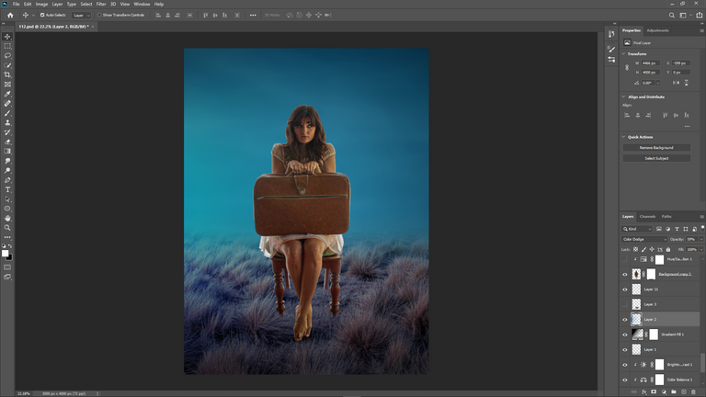Lock transparent pixels in the Layers panel
This screenshot has width=706, height=397.
[x=635, y=249]
